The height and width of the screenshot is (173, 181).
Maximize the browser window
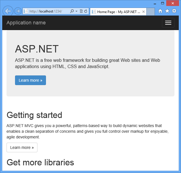(163, 3)
